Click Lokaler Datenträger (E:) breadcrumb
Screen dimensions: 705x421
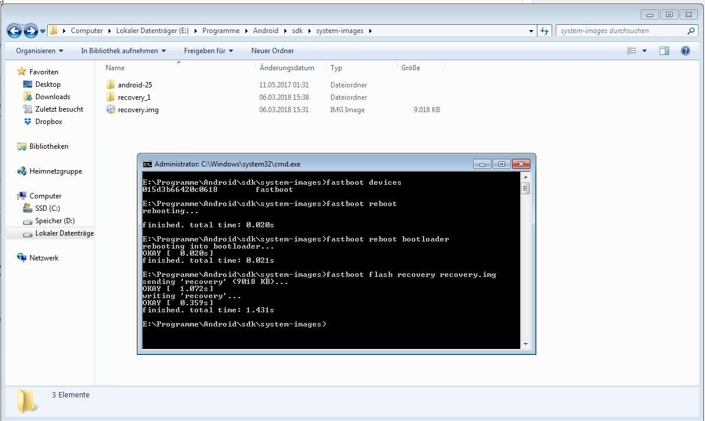(152, 31)
